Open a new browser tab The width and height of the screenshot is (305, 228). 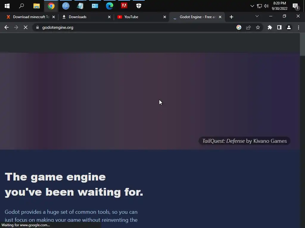point(231,17)
